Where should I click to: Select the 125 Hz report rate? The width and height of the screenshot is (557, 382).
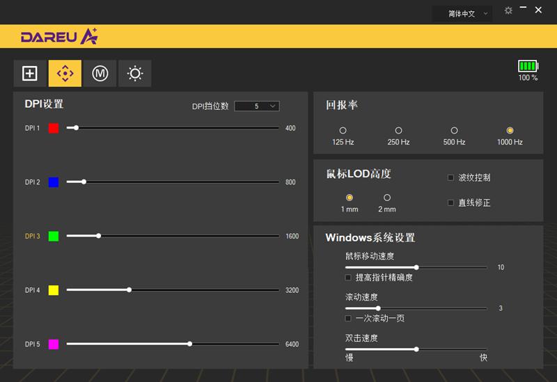coord(343,130)
